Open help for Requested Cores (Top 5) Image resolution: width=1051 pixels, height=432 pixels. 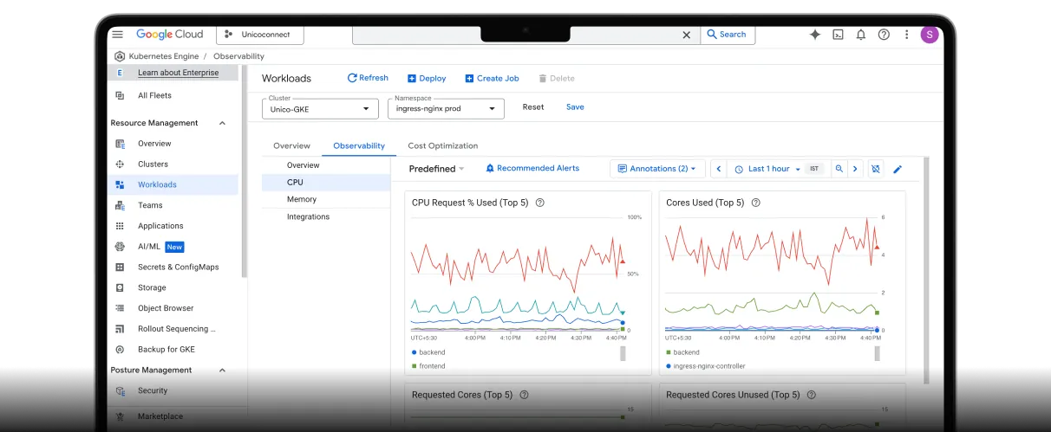point(524,395)
